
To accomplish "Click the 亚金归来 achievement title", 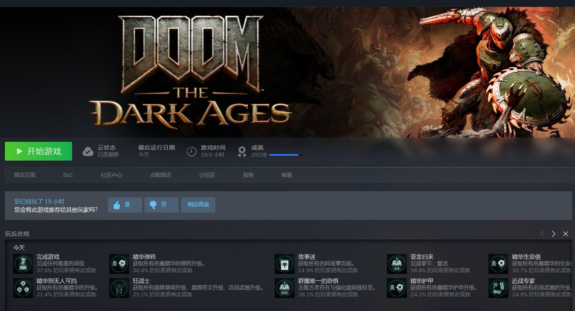I will tap(422, 257).
